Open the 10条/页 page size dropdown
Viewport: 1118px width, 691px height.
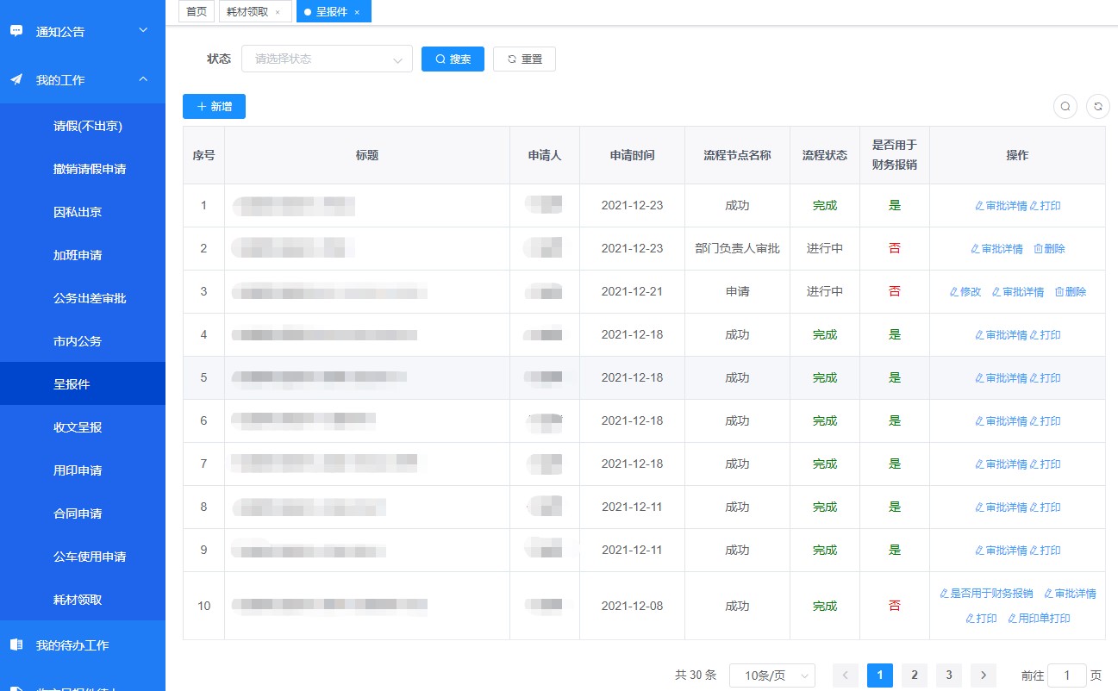(770, 675)
